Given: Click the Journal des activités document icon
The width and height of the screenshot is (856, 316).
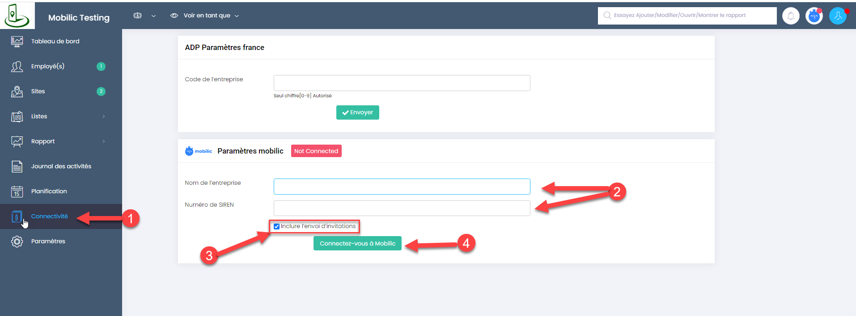Looking at the screenshot, I should pos(17,166).
